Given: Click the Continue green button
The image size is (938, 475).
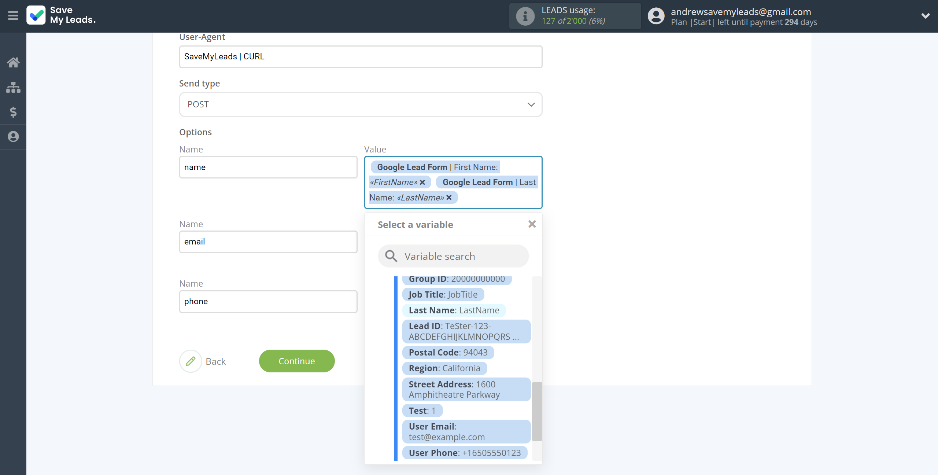Looking at the screenshot, I should pos(296,361).
